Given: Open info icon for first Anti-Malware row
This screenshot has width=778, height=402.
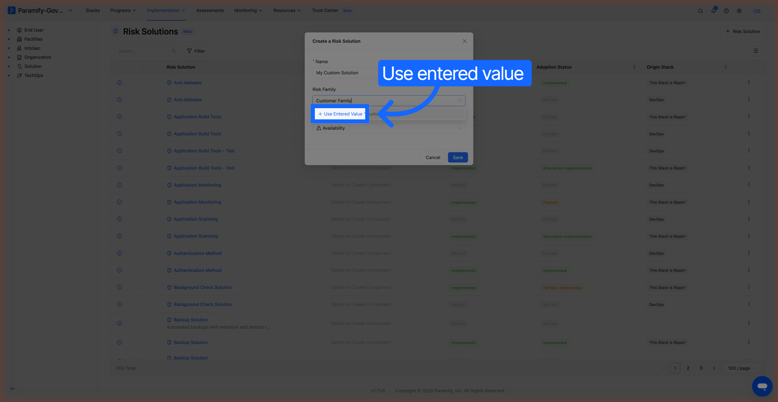Looking at the screenshot, I should [120, 83].
